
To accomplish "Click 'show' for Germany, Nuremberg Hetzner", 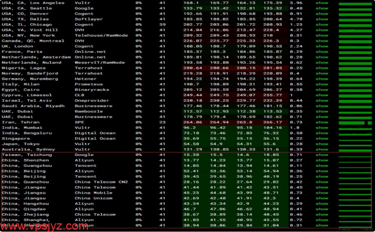I will (x=322, y=79).
